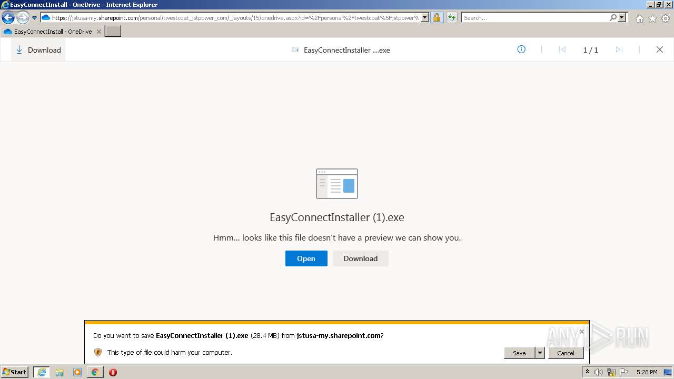674x379 pixels.
Task: Close the download notification bar
Action: pyautogui.click(x=581, y=332)
